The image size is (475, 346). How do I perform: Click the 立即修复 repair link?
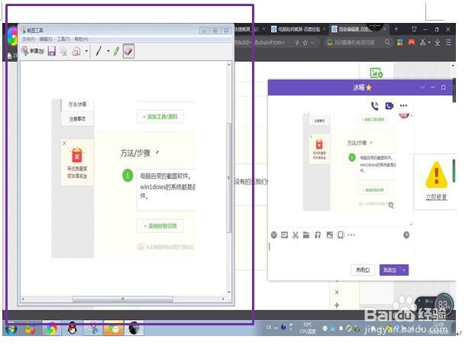click(x=436, y=196)
